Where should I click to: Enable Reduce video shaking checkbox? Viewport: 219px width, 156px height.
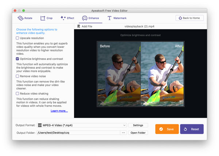coord(17,94)
